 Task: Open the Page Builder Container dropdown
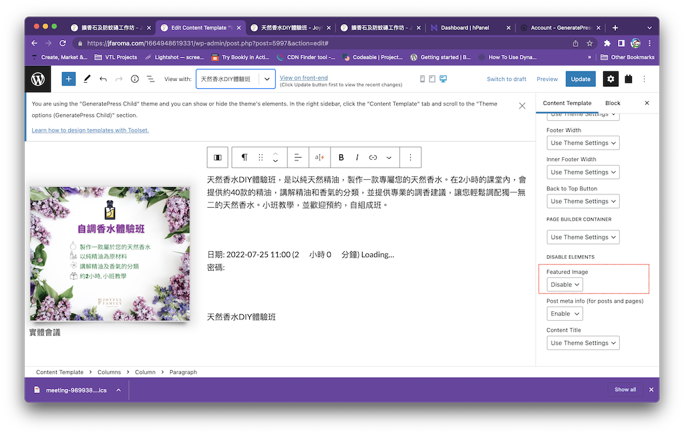click(x=582, y=237)
